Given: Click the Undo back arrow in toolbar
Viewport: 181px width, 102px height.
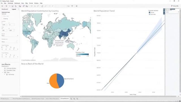Looking at the screenshot, I should (7, 6).
